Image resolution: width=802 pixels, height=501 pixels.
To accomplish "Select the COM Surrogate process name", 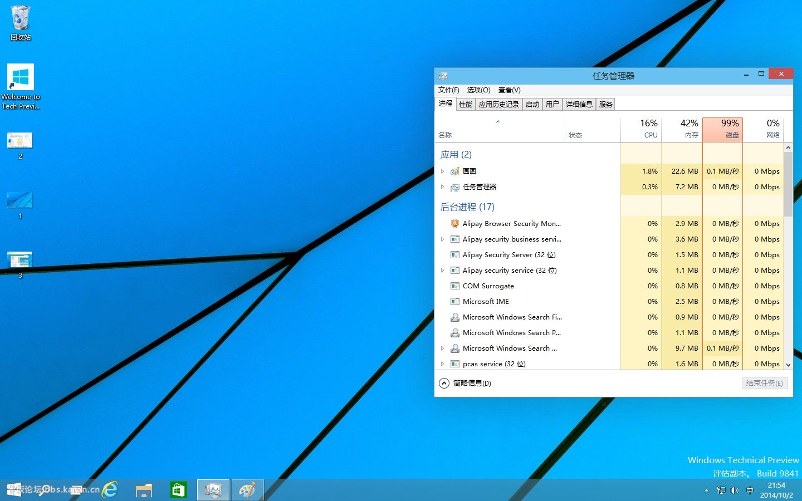I will [x=488, y=286].
